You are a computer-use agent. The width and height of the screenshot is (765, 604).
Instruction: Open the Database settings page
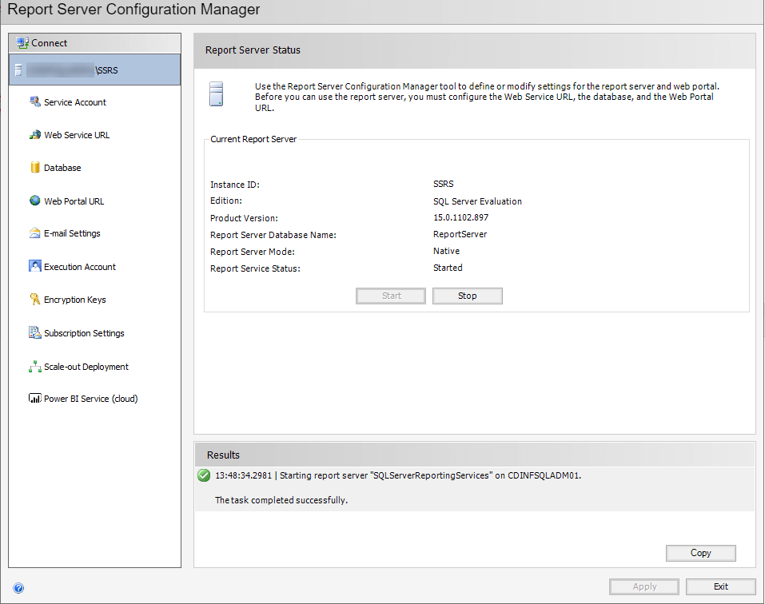point(62,168)
